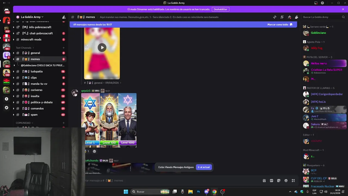Open the invite people icon
Screen dimensions: 348x196
point(64,17)
